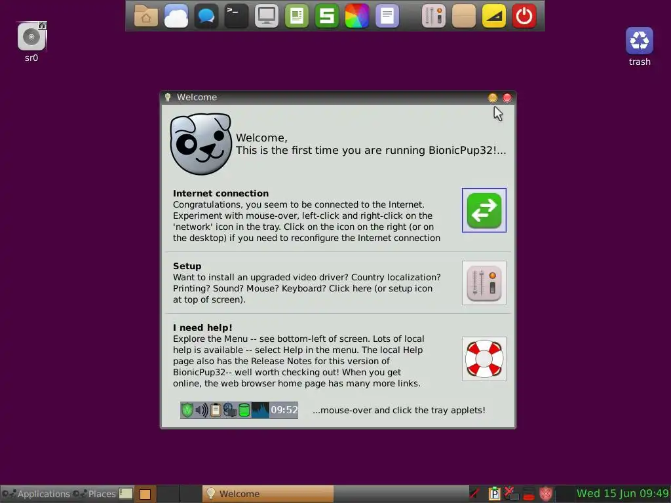
Task: Click the 'Internet connection' heading text
Action: pyautogui.click(x=221, y=193)
